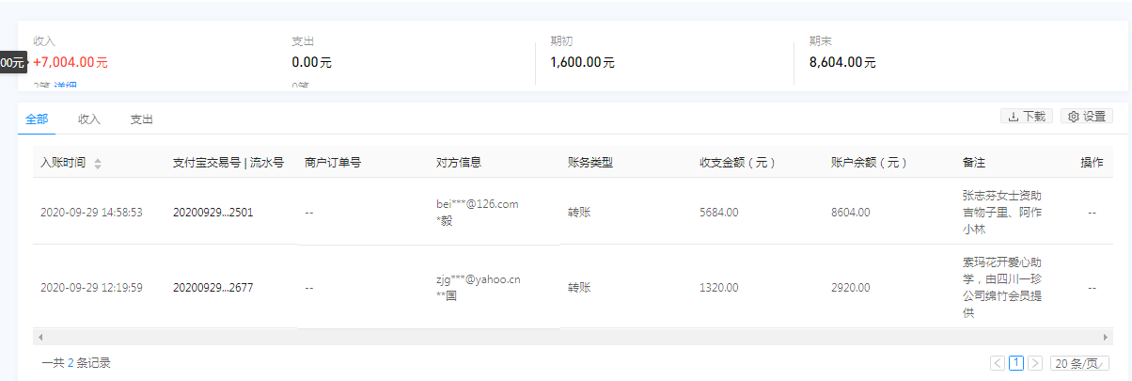Click the 账户余额（元）column header
Image resolution: width=1132 pixels, height=381 pixels.
[x=869, y=163]
